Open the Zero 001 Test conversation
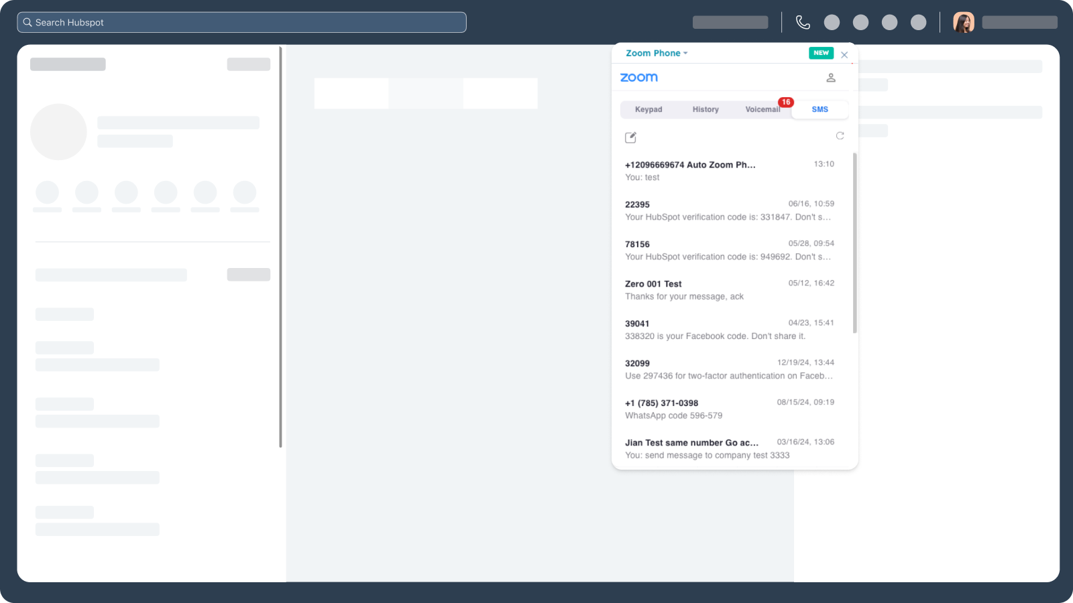 coord(730,290)
